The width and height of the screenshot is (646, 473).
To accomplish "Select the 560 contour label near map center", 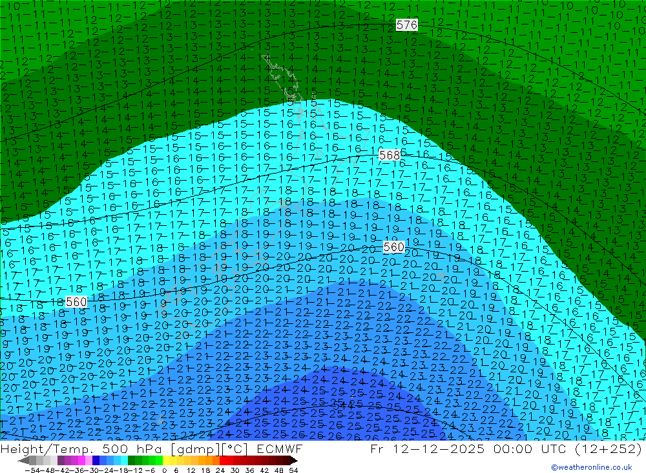I will click(393, 247).
